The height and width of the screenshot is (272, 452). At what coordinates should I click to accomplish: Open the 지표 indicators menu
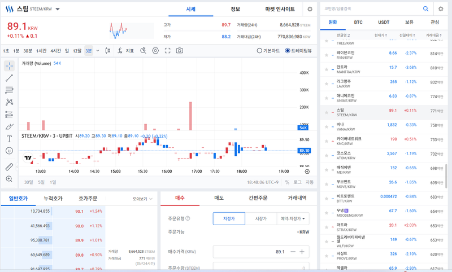(126, 51)
